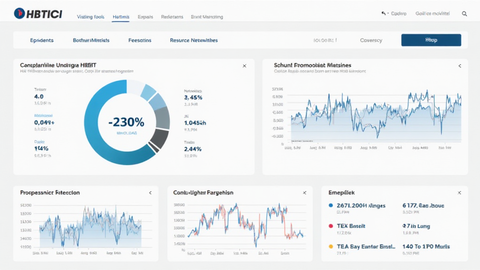Viewport: 480px width, 270px height.
Task: Click the HBTICI logo icon
Action: coord(20,14)
